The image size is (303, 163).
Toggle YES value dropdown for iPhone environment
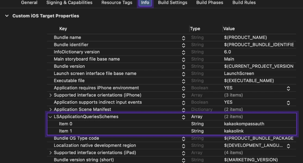pyautogui.click(x=288, y=89)
